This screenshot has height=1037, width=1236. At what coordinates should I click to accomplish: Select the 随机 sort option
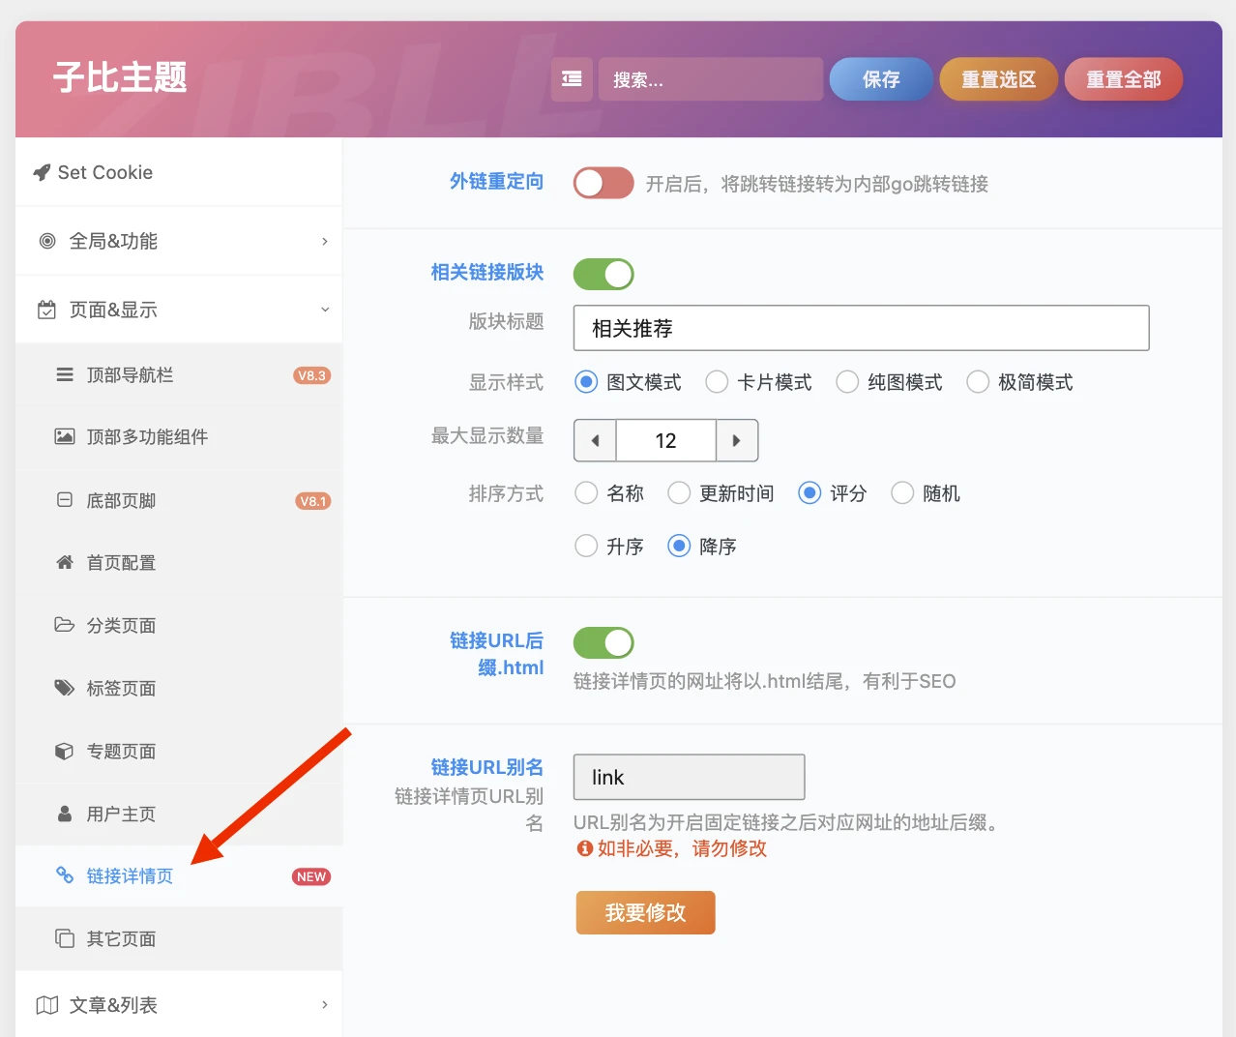(x=902, y=493)
